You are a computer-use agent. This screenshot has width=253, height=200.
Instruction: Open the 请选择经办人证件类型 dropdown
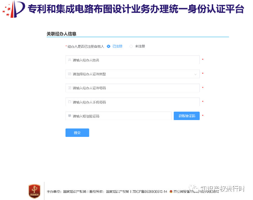coord(132,74)
